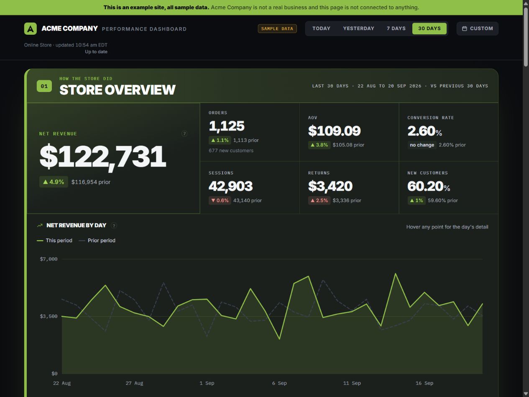Toggle the Prior period legend entry
529x397 pixels.
[x=97, y=241]
